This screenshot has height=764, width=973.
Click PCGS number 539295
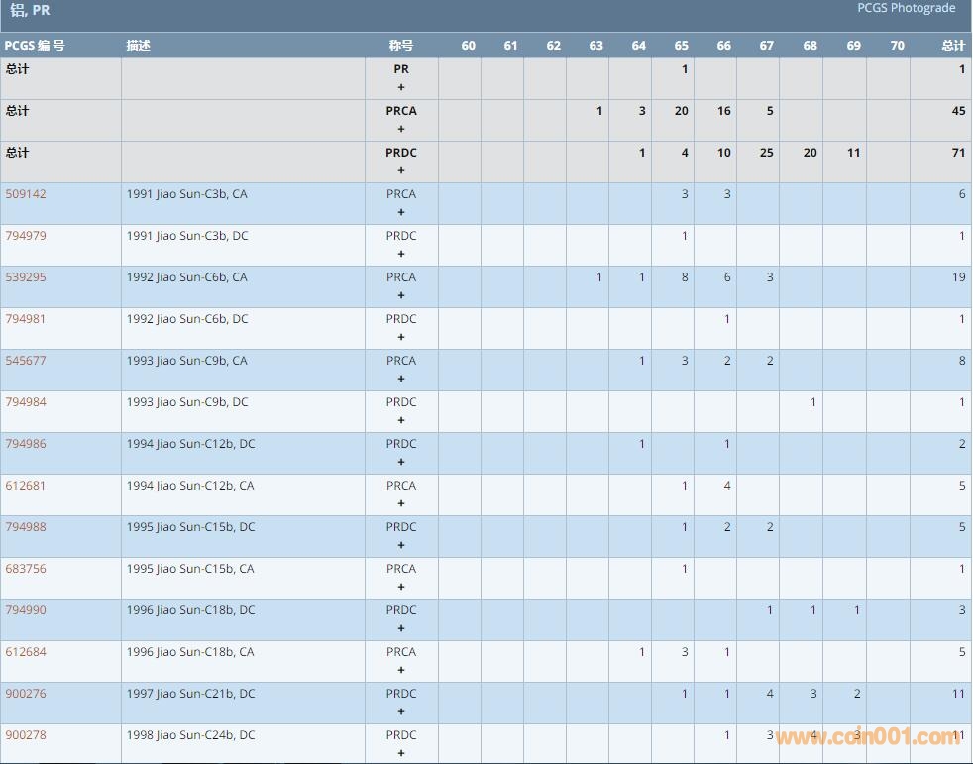(x=26, y=277)
